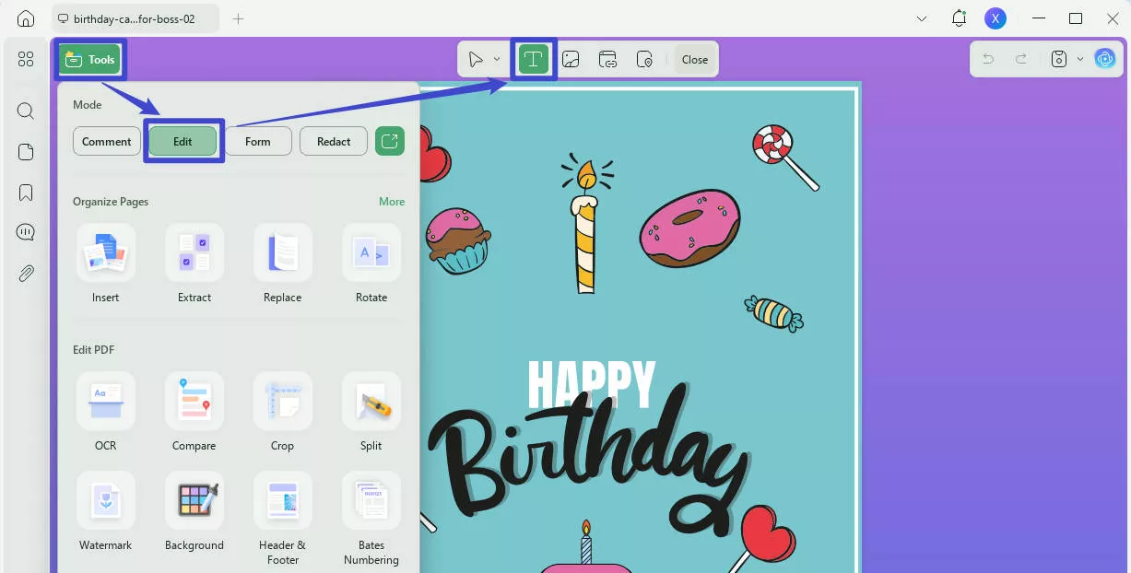
Task: Select the Text editing tool
Action: click(x=534, y=58)
